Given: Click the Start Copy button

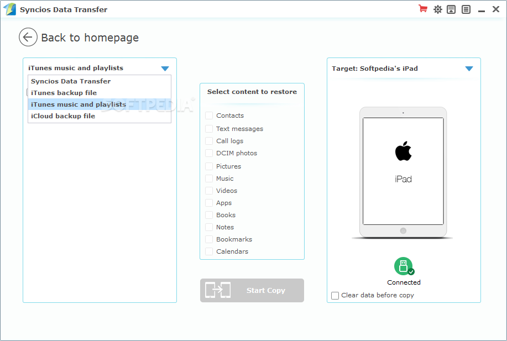Looking at the screenshot, I should tap(252, 290).
